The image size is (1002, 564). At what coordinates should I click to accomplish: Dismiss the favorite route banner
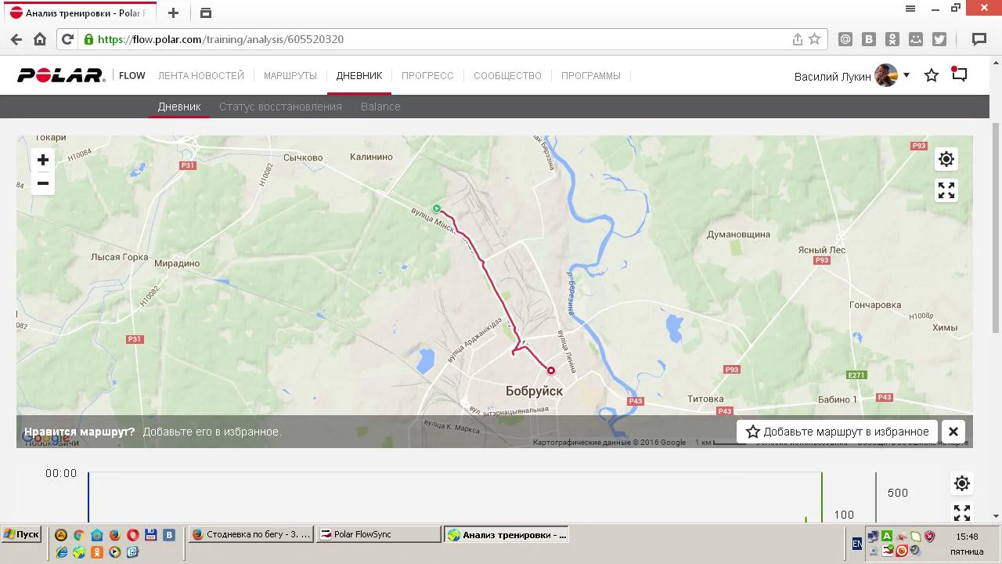click(x=953, y=432)
